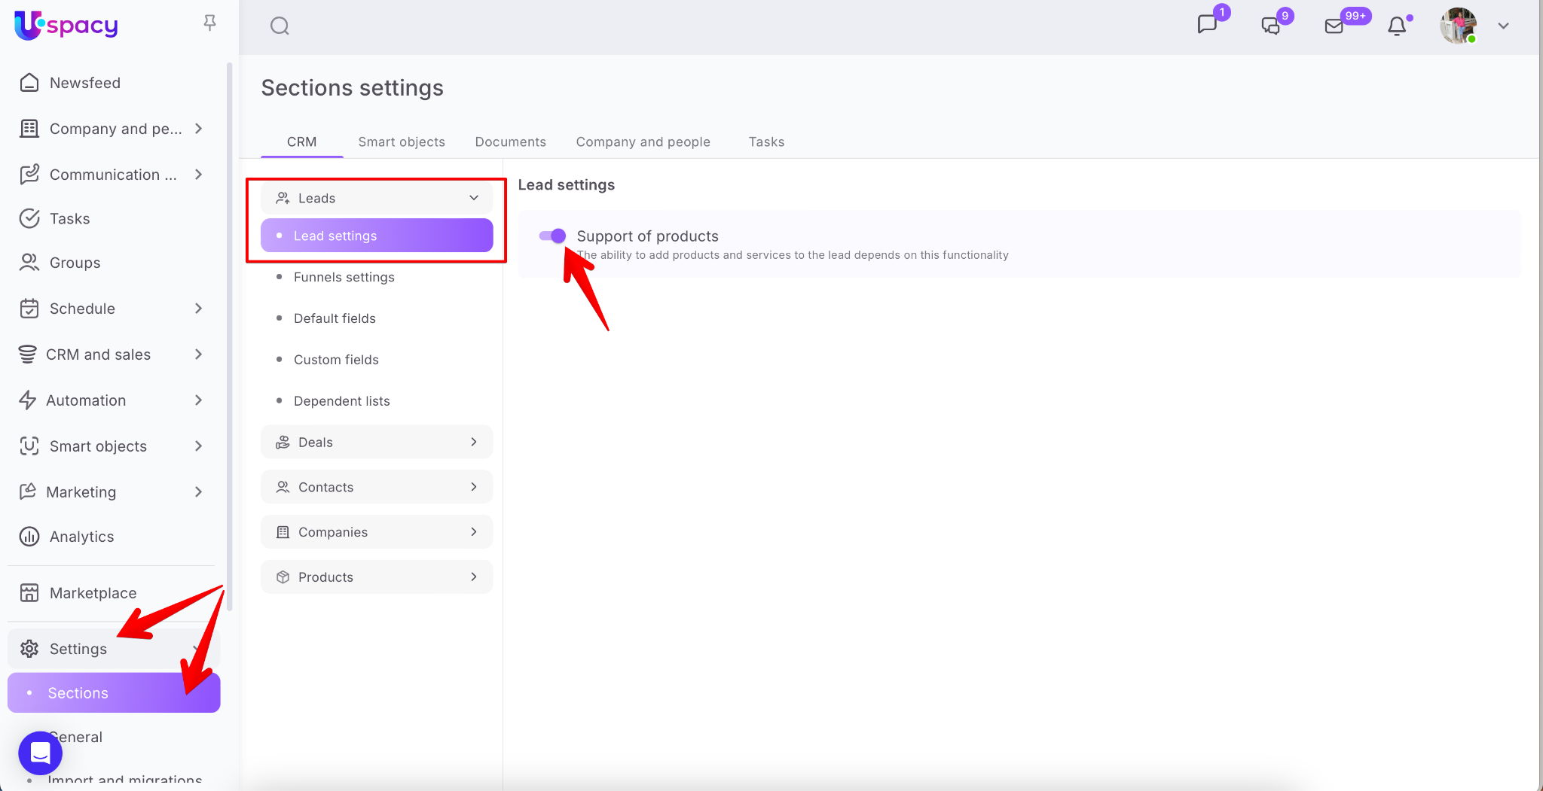Open the user profile dropdown arrow
This screenshot has height=791, width=1543.
(1503, 26)
